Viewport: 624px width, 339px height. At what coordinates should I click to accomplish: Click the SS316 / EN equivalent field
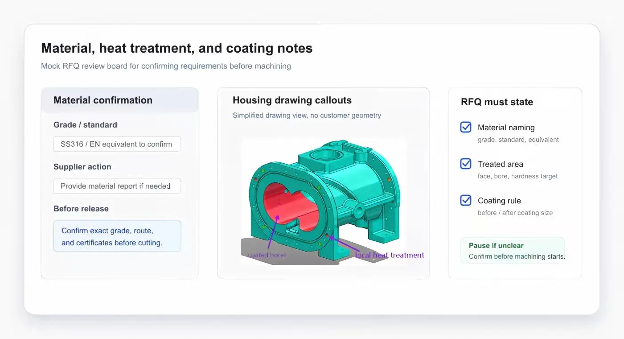click(x=117, y=144)
